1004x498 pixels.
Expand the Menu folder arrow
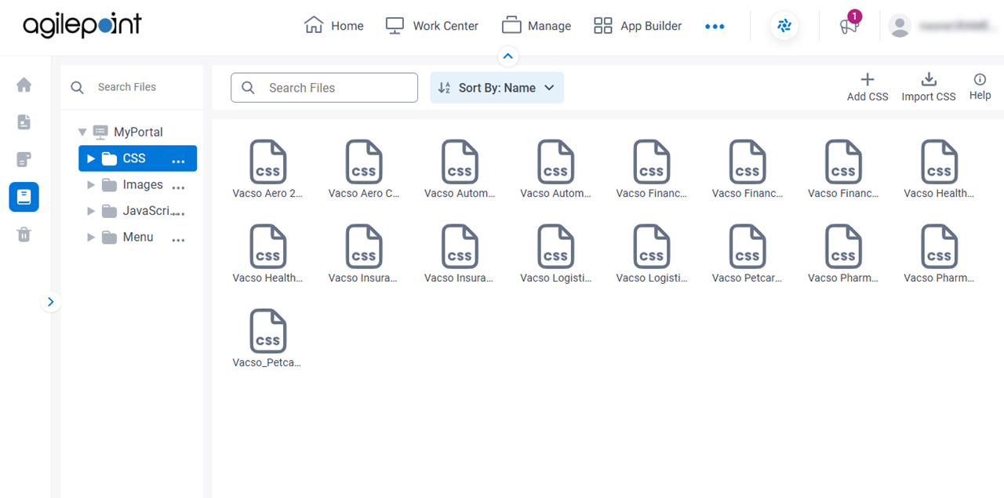[91, 238]
